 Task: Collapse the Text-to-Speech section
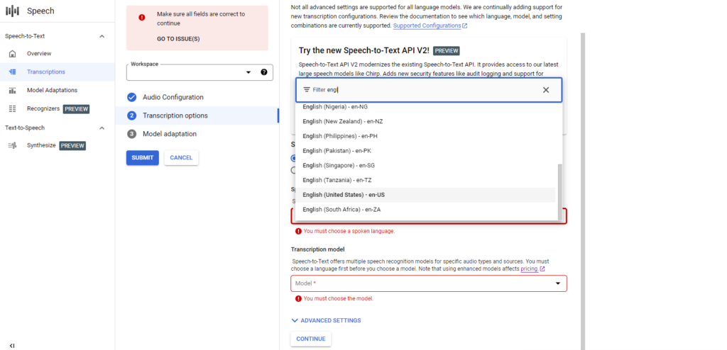point(102,128)
